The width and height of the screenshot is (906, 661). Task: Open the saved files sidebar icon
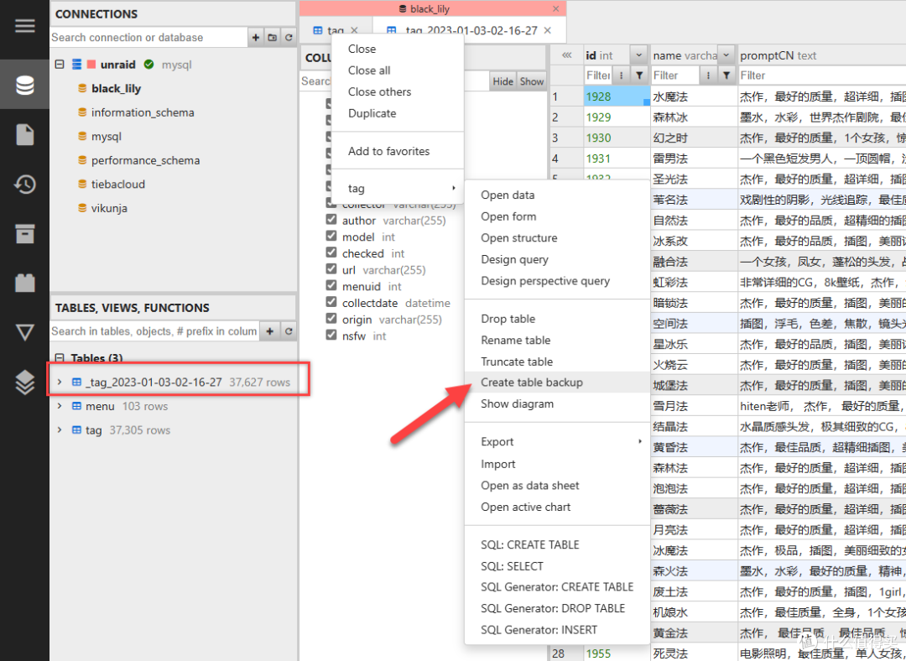pyautogui.click(x=24, y=134)
